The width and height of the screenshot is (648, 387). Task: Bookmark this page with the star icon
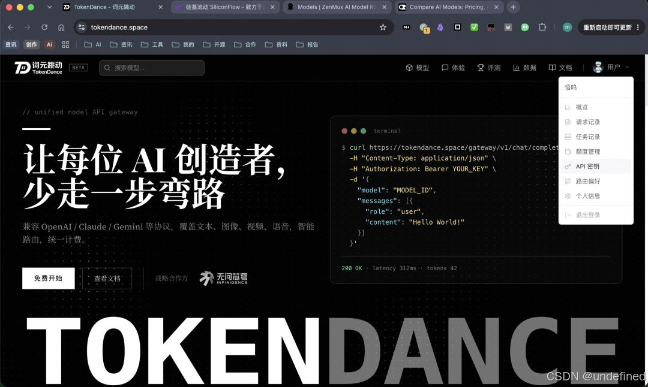click(383, 27)
